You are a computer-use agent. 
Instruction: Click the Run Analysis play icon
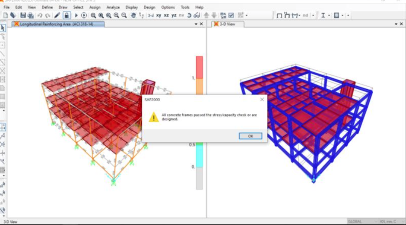click(76, 16)
